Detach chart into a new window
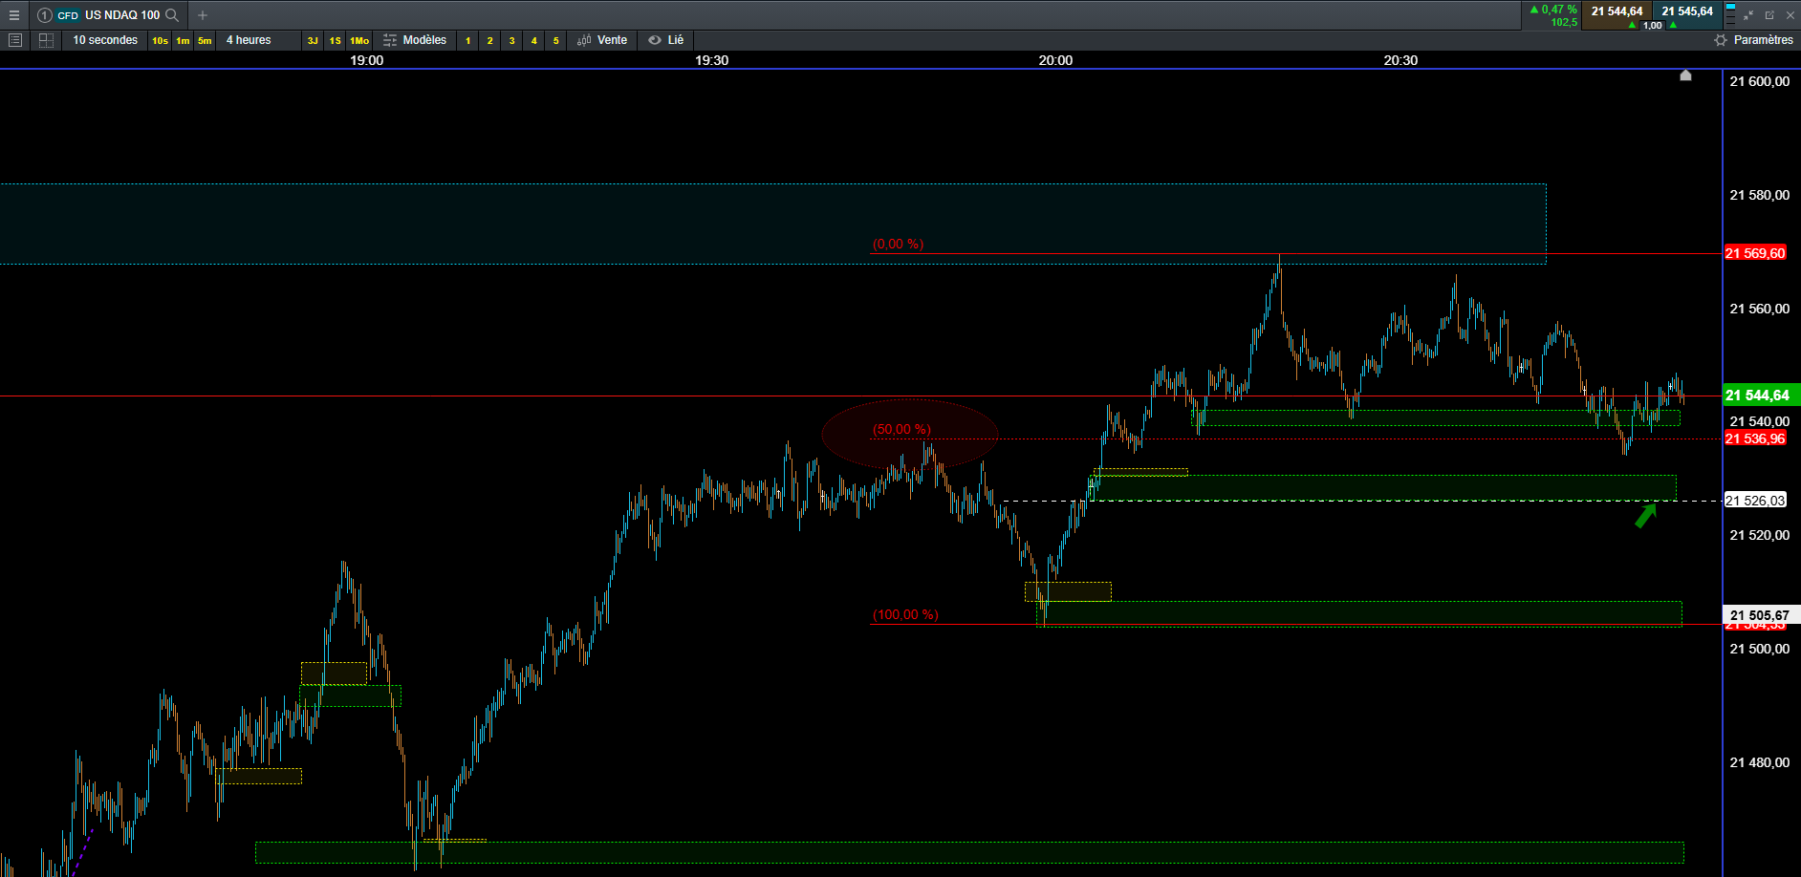The height and width of the screenshot is (877, 1801). (1769, 15)
